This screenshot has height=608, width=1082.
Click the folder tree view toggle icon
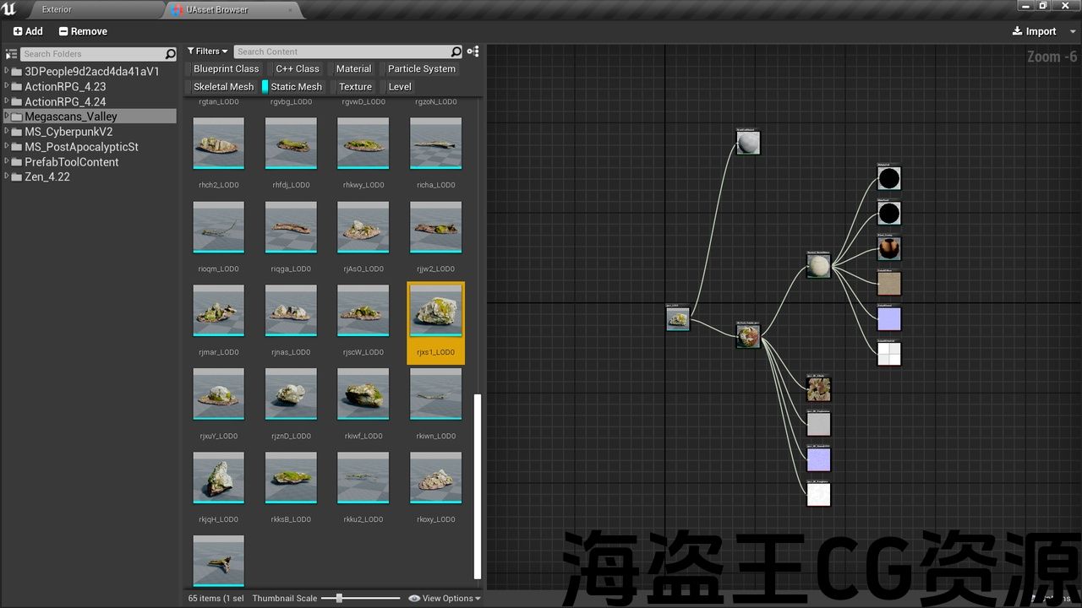click(11, 54)
